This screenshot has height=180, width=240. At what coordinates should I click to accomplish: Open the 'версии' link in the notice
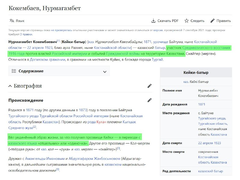coord(158,30)
